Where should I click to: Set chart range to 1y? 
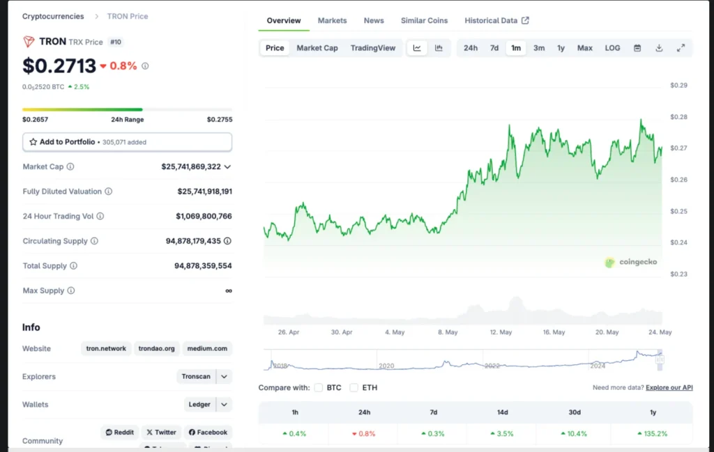pyautogui.click(x=561, y=48)
